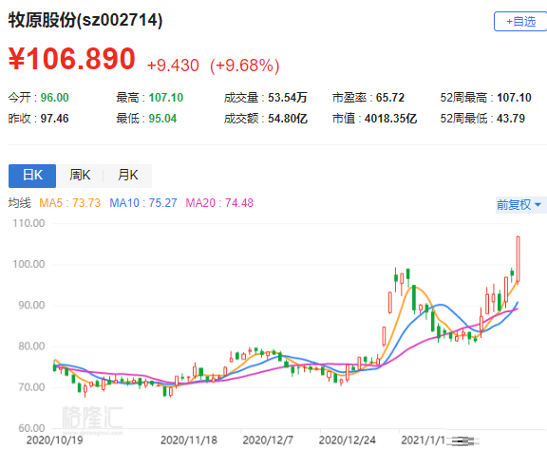Click the 成交额 value 54.80亿
The width and height of the screenshot is (547, 449).
point(288,119)
